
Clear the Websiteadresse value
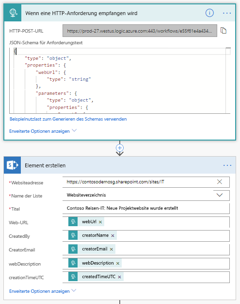(220, 181)
